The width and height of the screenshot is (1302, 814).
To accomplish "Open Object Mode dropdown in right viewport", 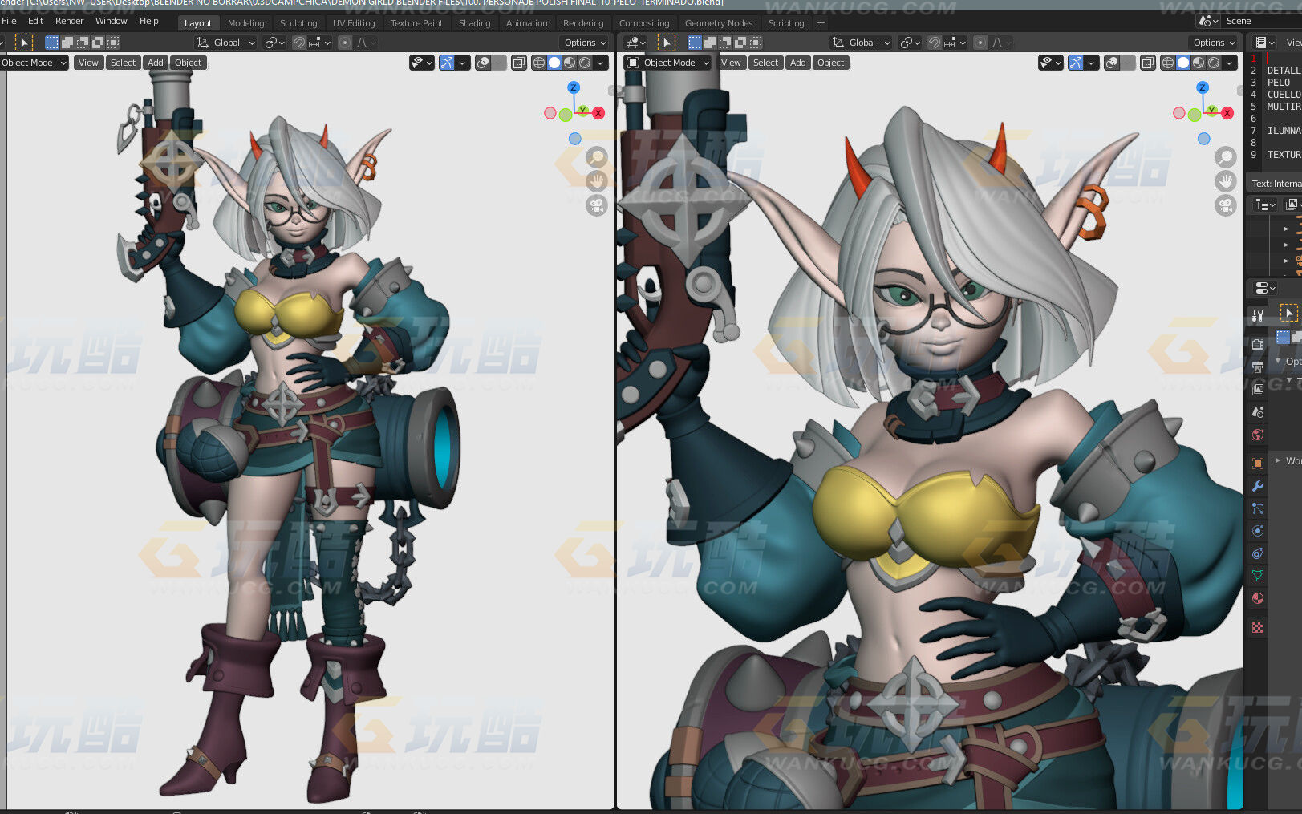I will click(x=667, y=63).
